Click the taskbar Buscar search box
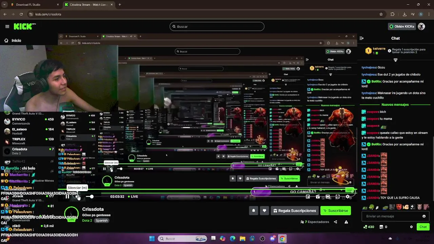Screen dimensions: 434x244 183,239
